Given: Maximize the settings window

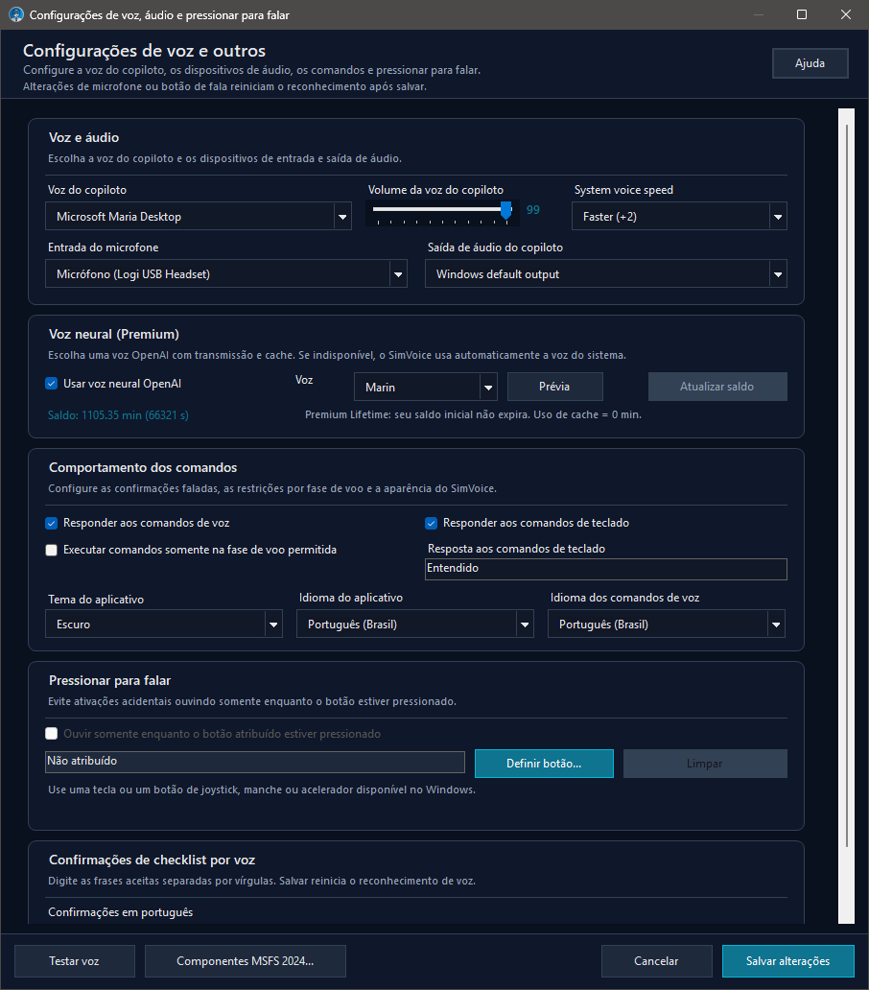Looking at the screenshot, I should (802, 14).
